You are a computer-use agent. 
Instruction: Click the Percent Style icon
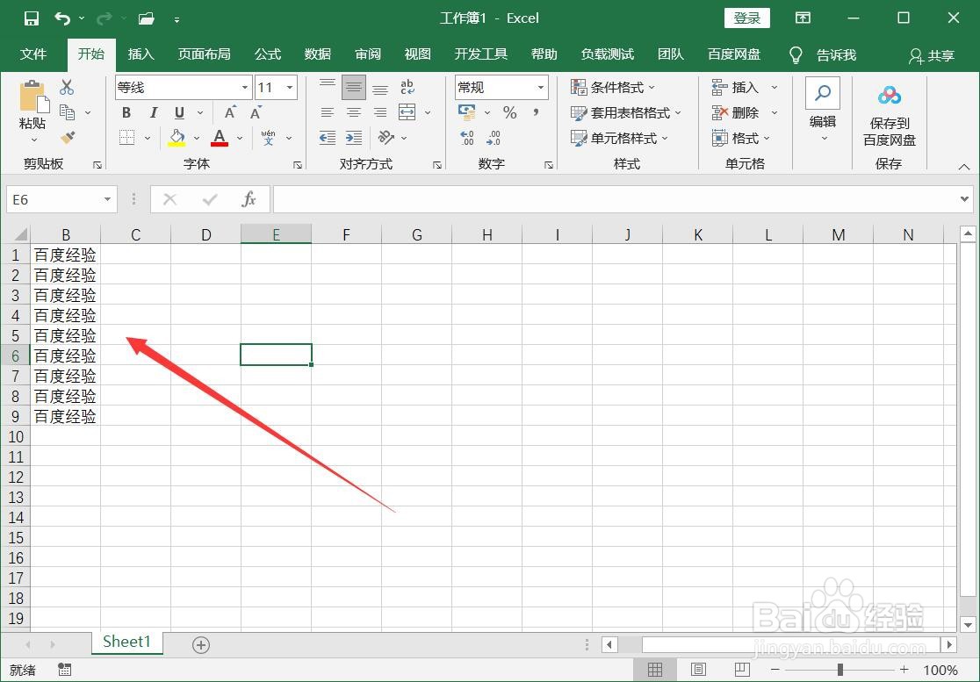pyautogui.click(x=510, y=112)
